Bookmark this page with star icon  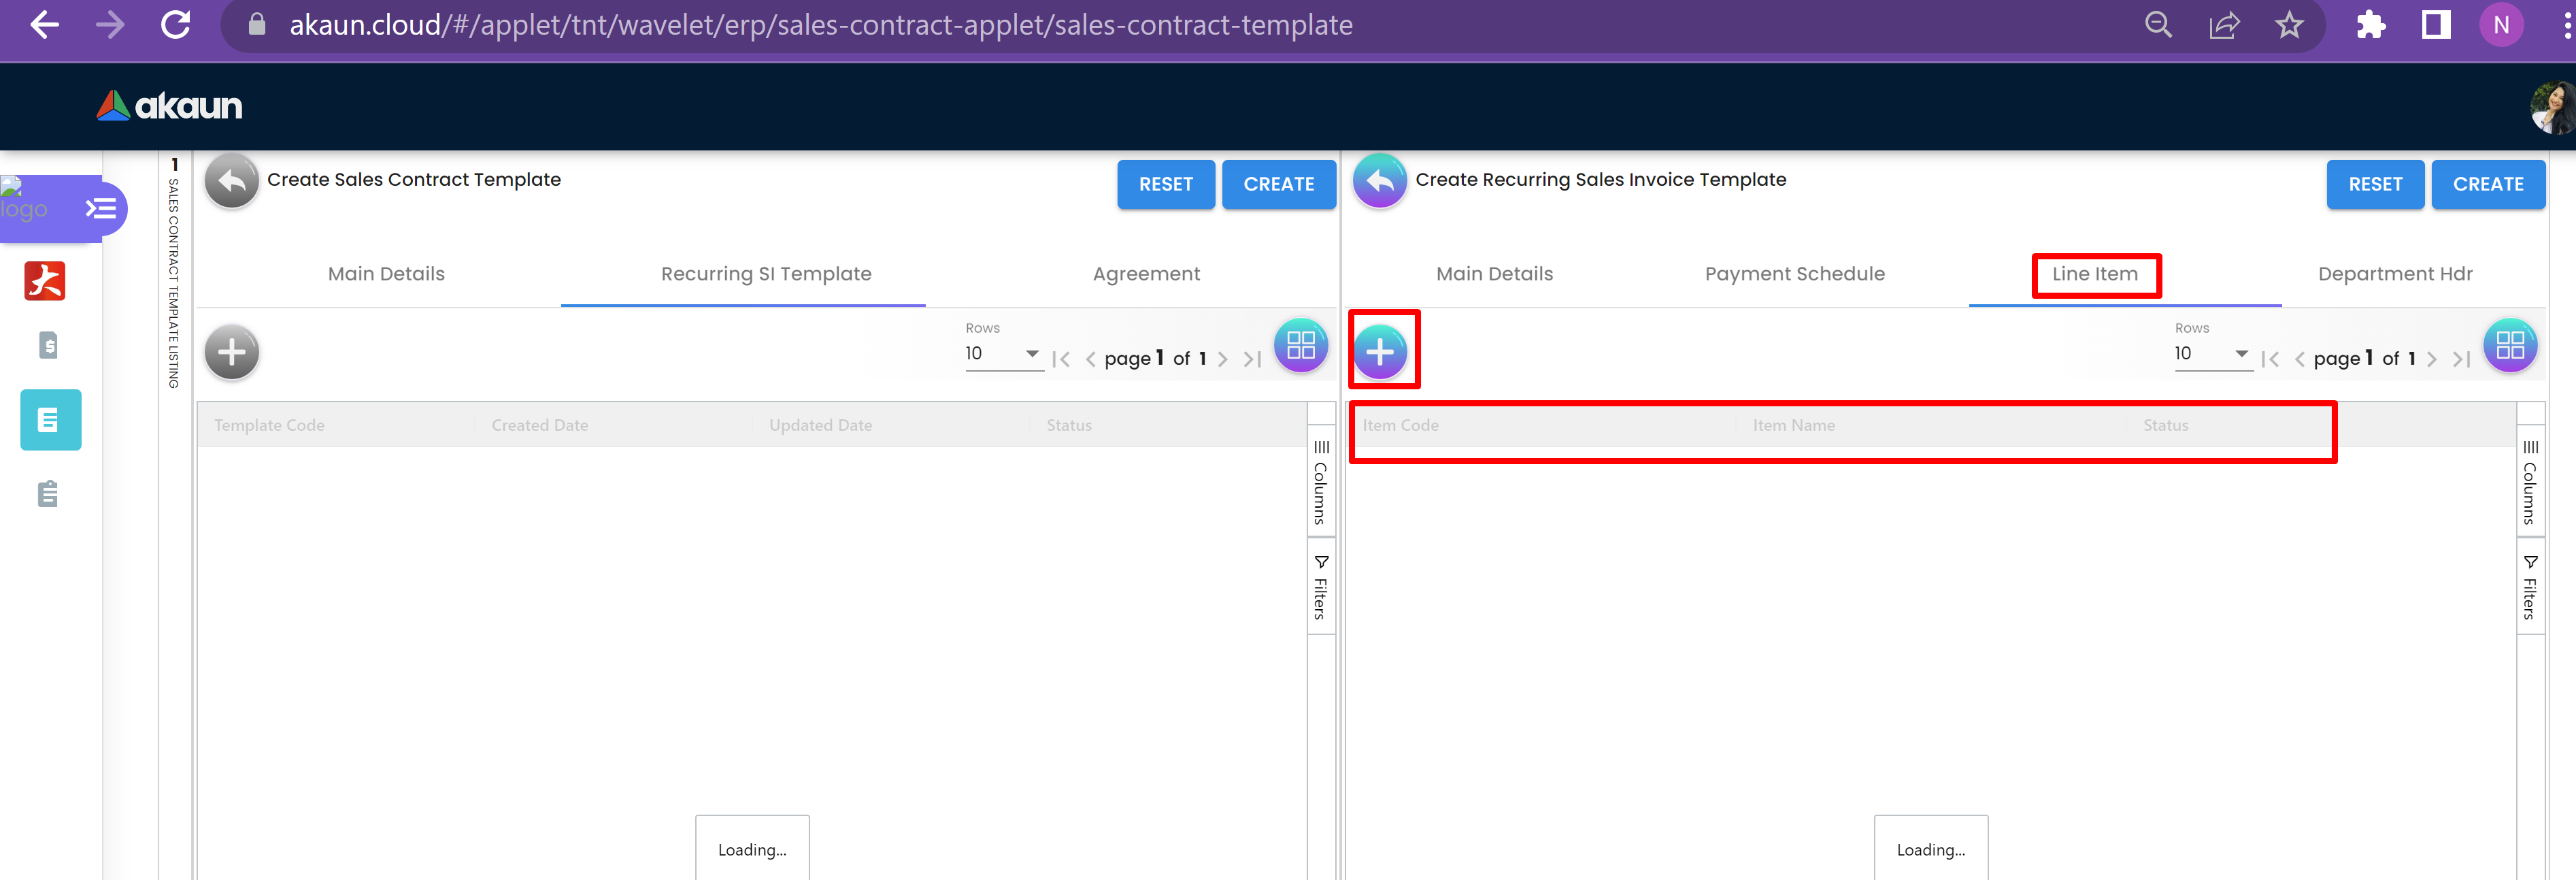tap(2289, 26)
